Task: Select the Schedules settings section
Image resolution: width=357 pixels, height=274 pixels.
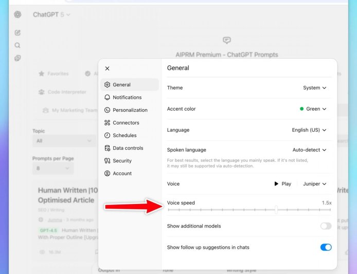Action: (x=124, y=135)
